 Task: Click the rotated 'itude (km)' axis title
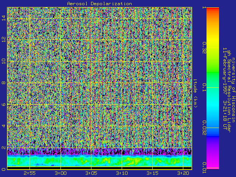click(x=195, y=93)
